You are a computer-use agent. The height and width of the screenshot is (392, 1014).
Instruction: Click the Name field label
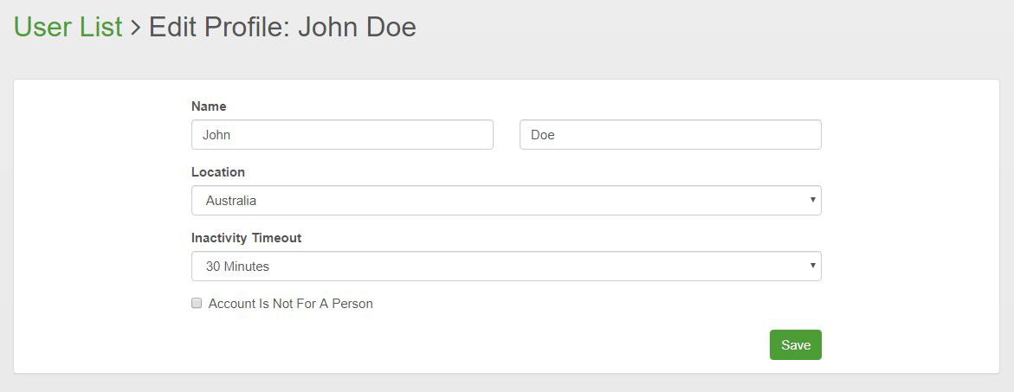tap(209, 106)
